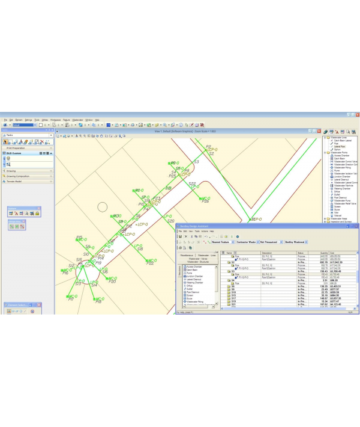Screen dimensions: 360x427
Task: Select Lateral Pipe in the feature tree
Action: [340, 147]
